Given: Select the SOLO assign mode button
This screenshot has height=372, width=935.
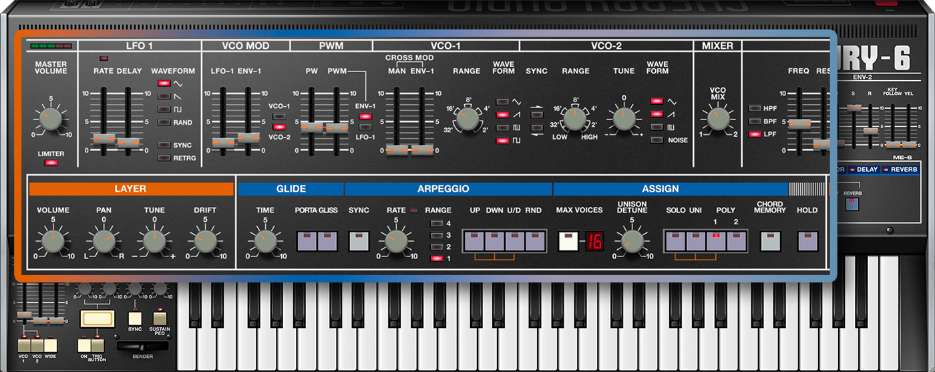Looking at the screenshot, I should (x=676, y=240).
